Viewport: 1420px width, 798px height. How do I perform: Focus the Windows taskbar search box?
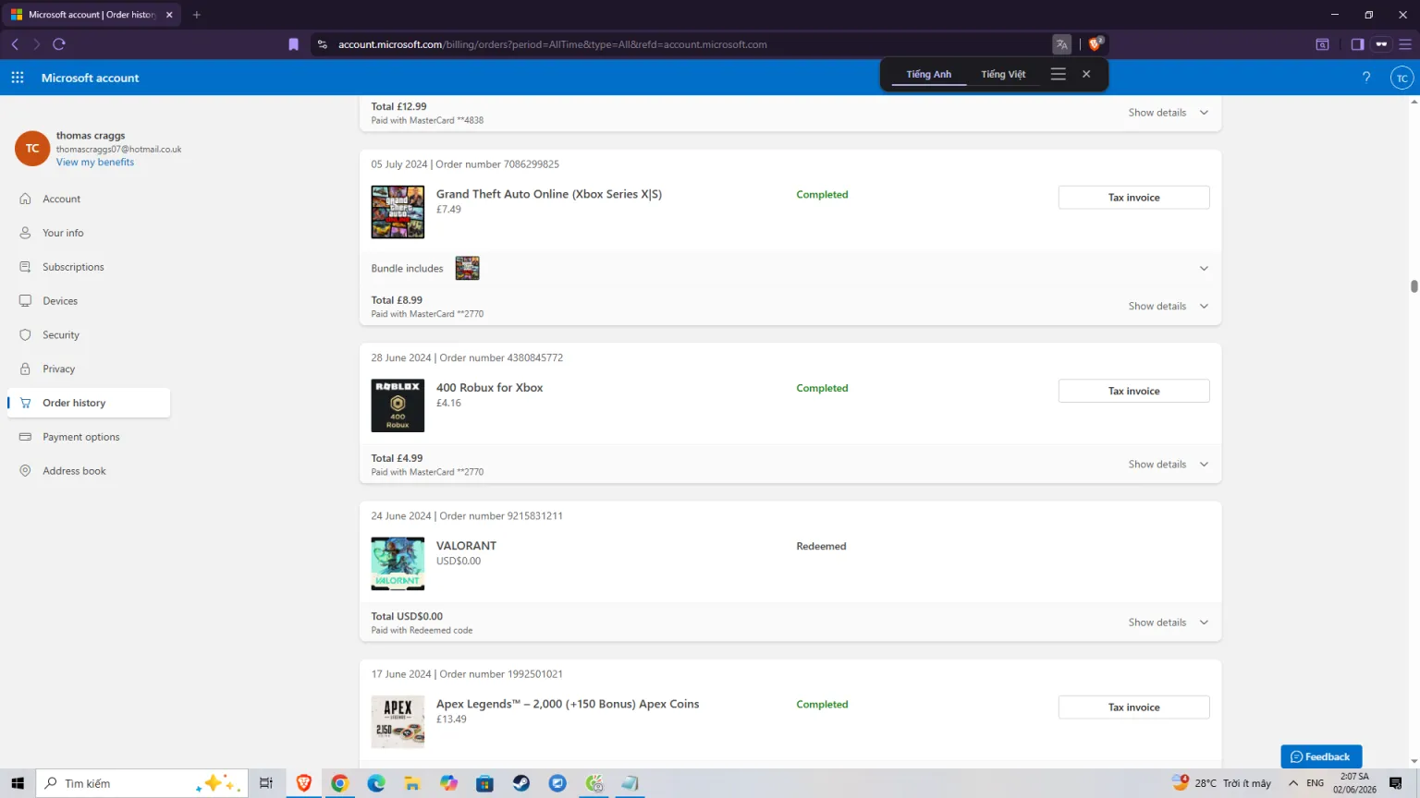[142, 783]
